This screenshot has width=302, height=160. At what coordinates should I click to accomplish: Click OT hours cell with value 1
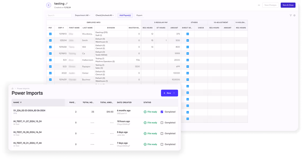pos(161,41)
